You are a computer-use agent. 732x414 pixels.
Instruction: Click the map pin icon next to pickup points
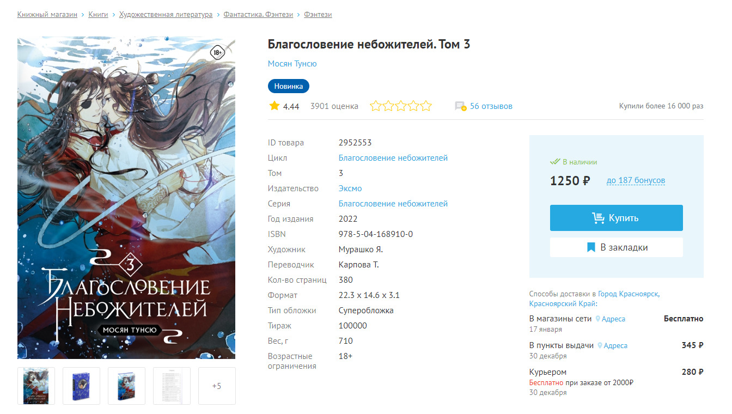pyautogui.click(x=600, y=345)
